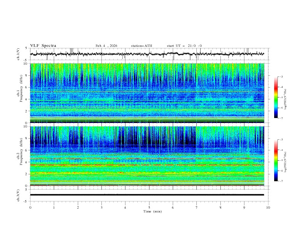Image resolution: width=302 pixels, height=233 pixels.
Task: Click the "3" minute tick label
Action: click(101, 207)
